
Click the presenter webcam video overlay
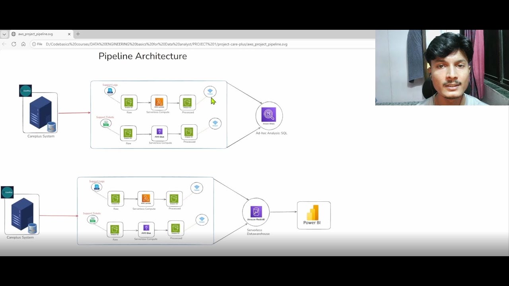click(442, 68)
